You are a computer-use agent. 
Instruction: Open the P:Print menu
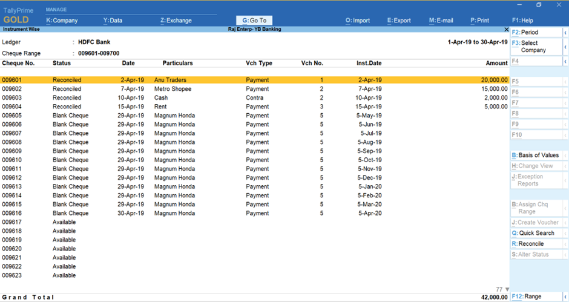click(480, 21)
